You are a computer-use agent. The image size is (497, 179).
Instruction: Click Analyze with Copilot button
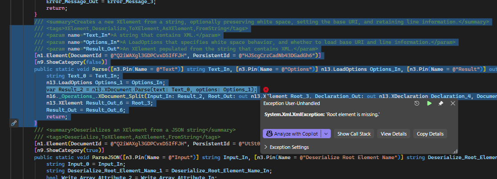[292, 134]
